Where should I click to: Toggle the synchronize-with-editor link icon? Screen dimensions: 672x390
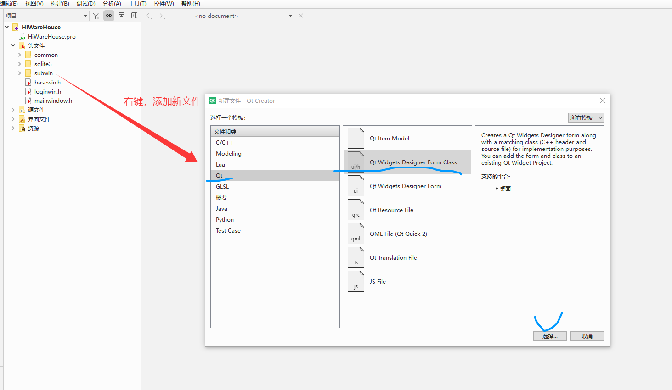pyautogui.click(x=109, y=16)
